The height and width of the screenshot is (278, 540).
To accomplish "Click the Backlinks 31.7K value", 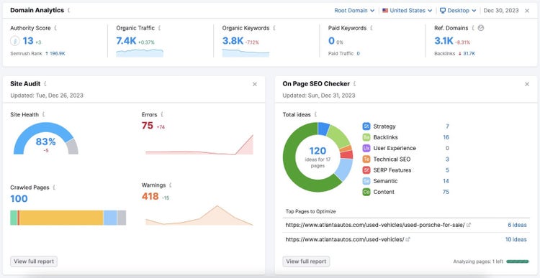I will pos(469,54).
